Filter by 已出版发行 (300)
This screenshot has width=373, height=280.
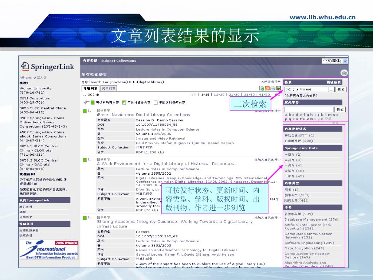[299, 141]
